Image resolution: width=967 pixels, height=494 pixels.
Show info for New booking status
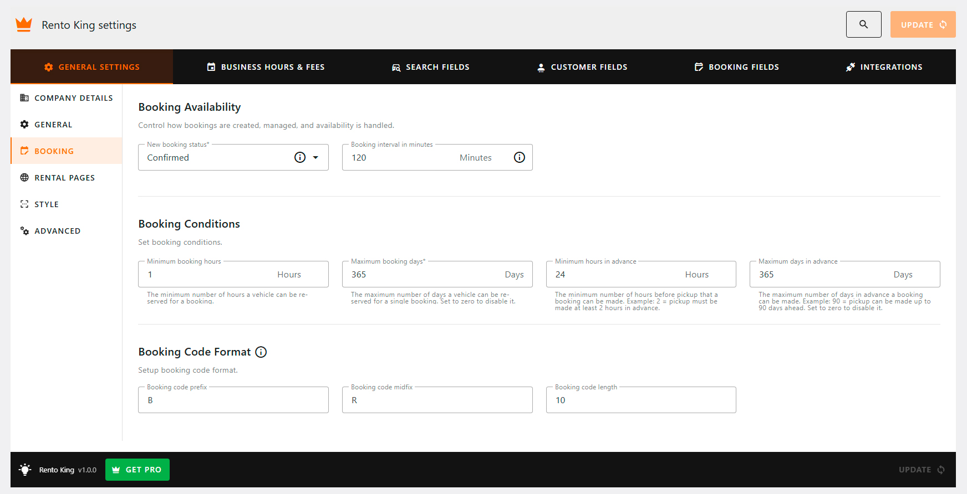[300, 157]
